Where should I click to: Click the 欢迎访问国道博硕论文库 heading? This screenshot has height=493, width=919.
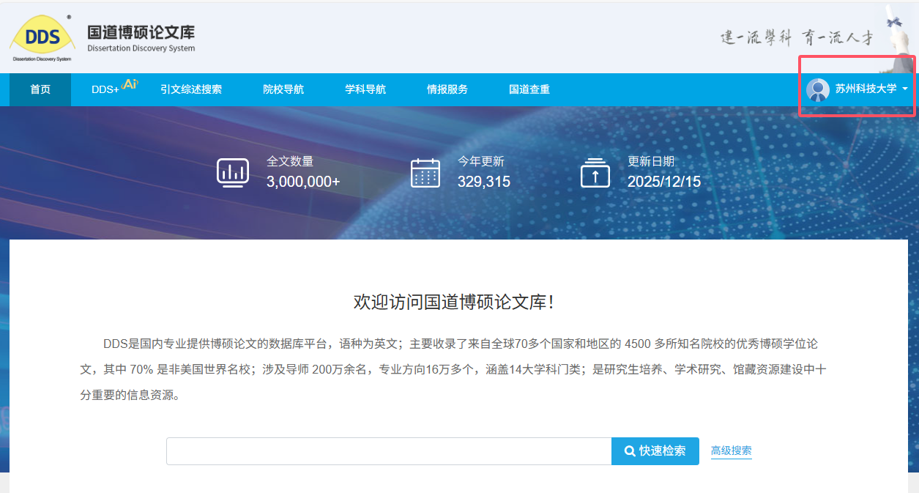[x=454, y=302]
